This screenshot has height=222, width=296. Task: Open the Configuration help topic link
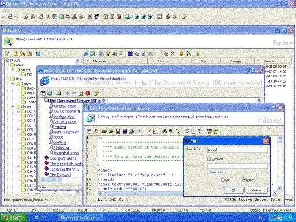64,116
